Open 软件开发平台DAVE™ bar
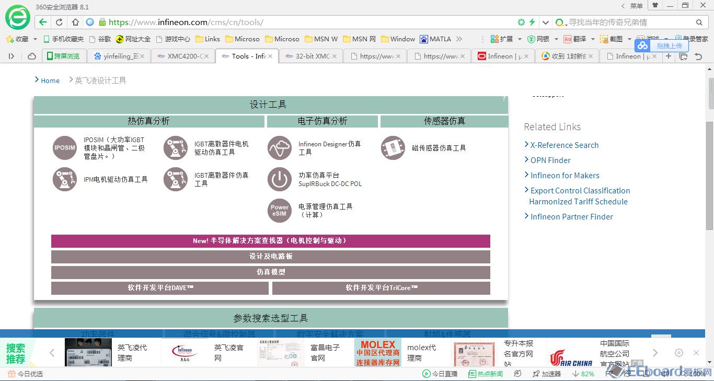This screenshot has height=381, width=714. coord(160,288)
